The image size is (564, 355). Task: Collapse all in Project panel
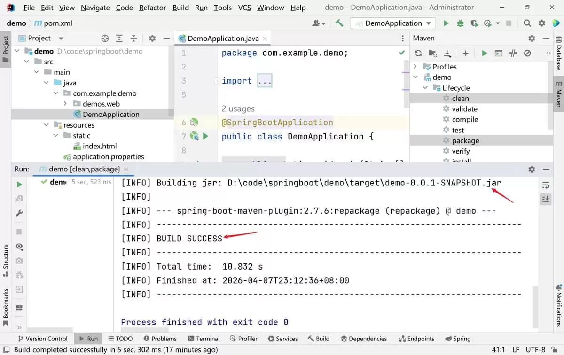point(134,38)
